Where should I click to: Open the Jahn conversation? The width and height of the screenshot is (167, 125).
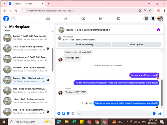26,101
